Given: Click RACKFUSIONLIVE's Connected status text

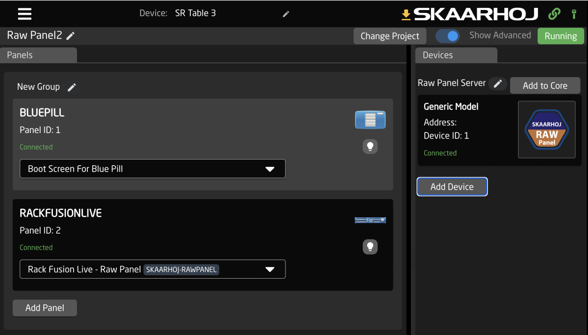Looking at the screenshot, I should point(36,247).
